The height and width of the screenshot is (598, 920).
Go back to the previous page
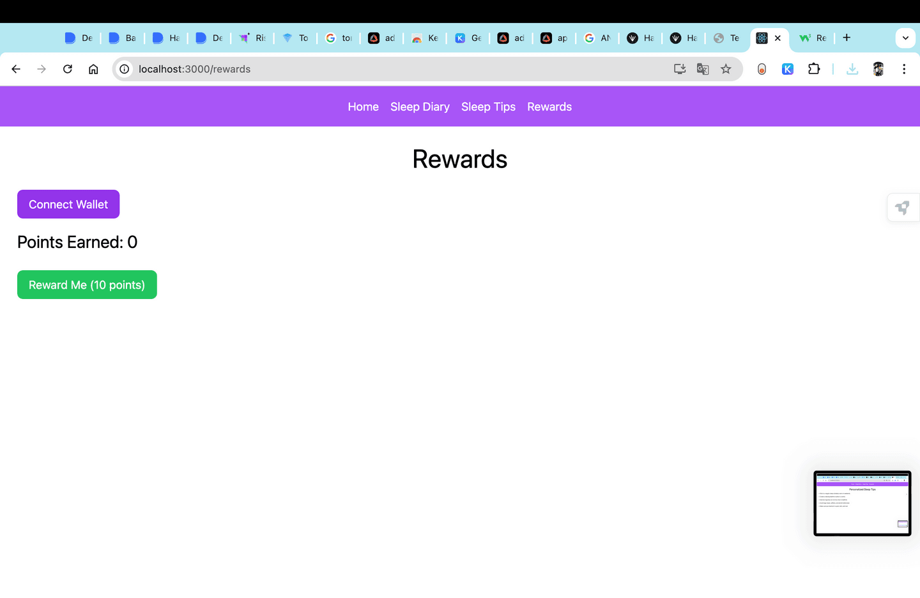[x=16, y=69]
